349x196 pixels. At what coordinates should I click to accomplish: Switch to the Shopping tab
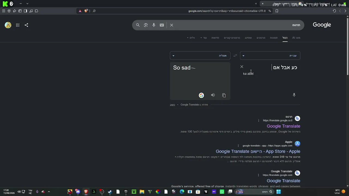coord(248,38)
